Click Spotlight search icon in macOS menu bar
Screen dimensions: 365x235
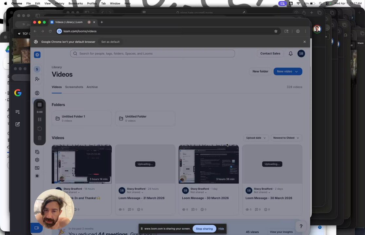pyautogui.click(x=320, y=4)
